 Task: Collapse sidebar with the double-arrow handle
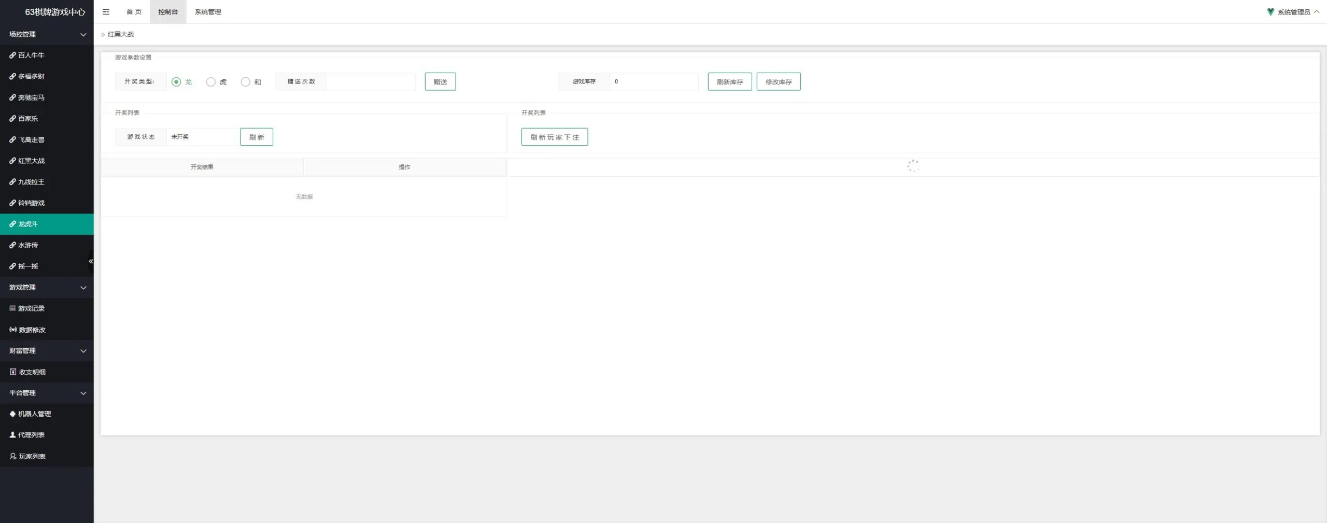tap(91, 261)
